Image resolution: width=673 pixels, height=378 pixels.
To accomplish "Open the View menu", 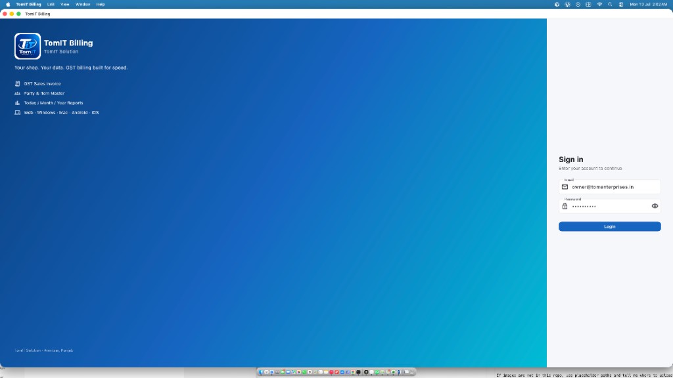I will pos(65,5).
